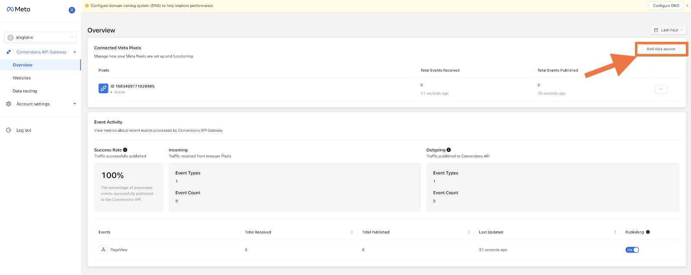Image resolution: width=691 pixels, height=275 pixels.
Task: Click the Conversions API Gateway plug icon
Action: point(9,52)
